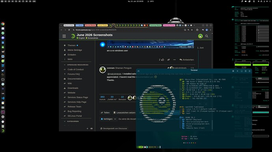Screen dimensions: 272x152
Task: Click conram's avatar on the post
Action: point(102,70)
